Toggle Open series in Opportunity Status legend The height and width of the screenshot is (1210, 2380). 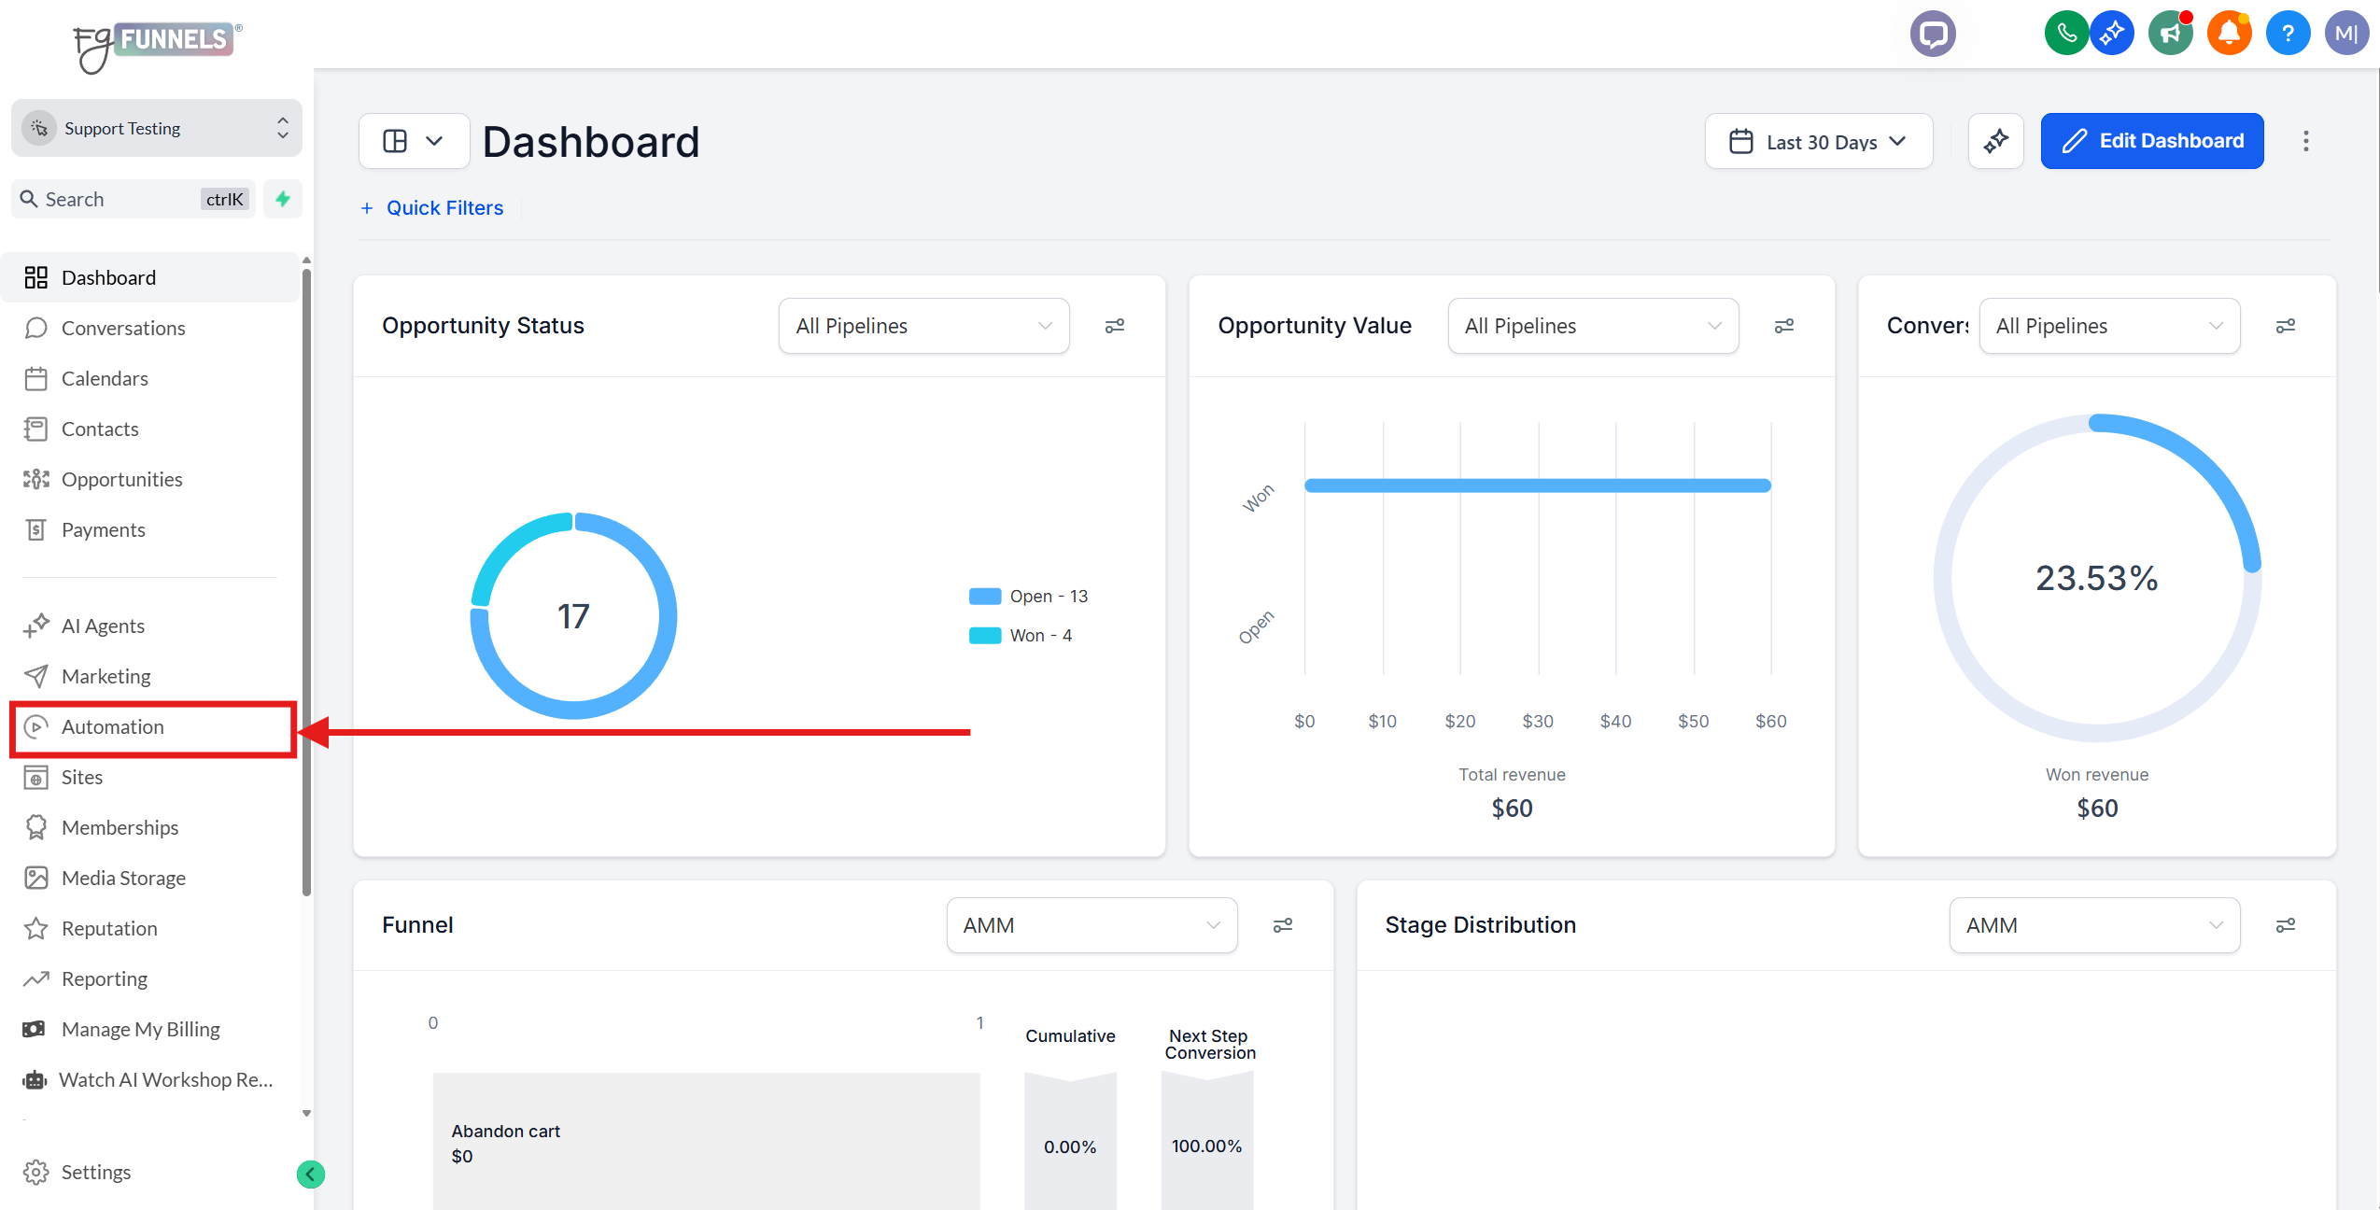pyautogui.click(x=1029, y=597)
